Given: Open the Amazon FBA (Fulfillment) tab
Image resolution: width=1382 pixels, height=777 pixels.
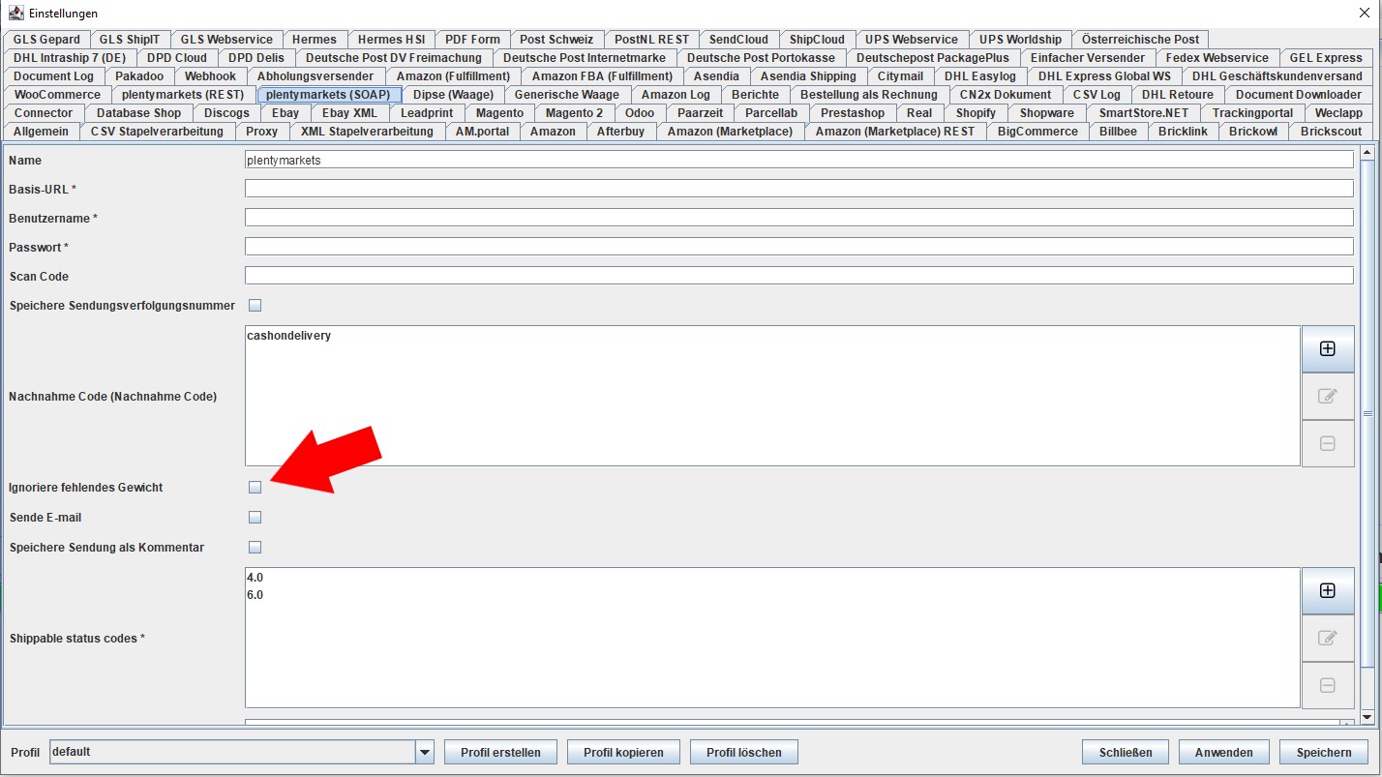Looking at the screenshot, I should [x=602, y=76].
